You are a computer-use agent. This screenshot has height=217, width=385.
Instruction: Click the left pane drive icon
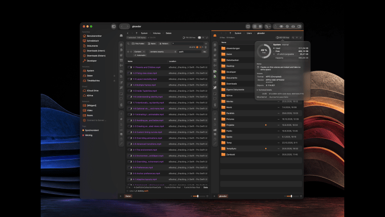click(121, 35)
